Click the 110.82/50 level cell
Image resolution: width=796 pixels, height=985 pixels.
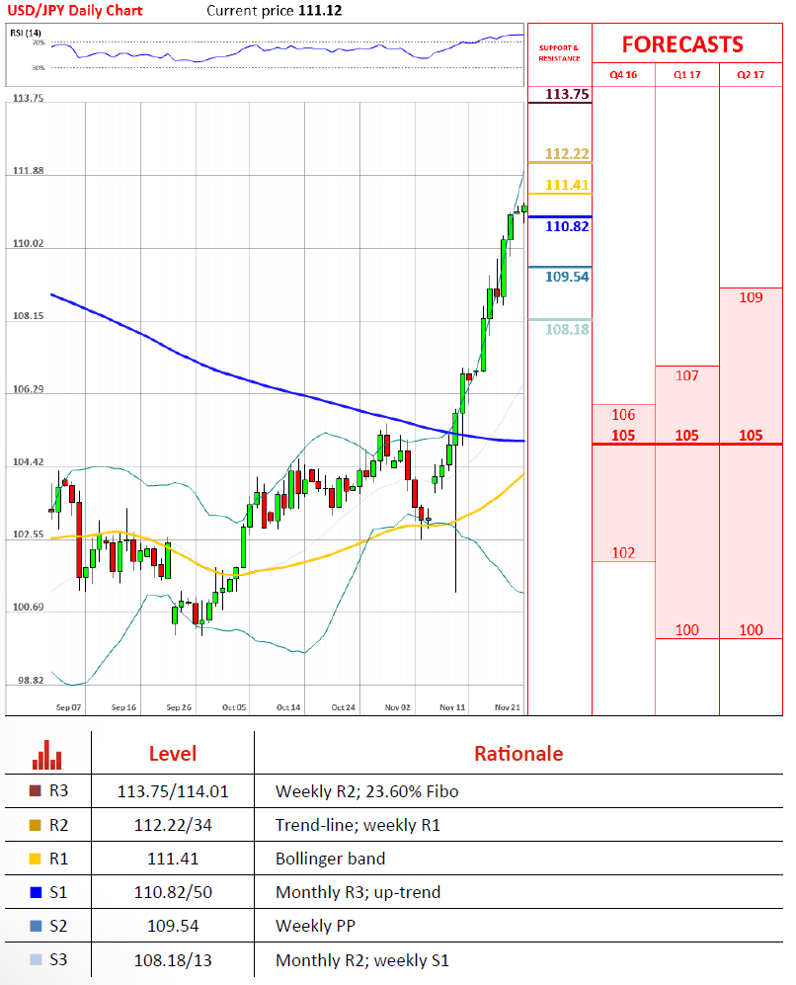[173, 893]
